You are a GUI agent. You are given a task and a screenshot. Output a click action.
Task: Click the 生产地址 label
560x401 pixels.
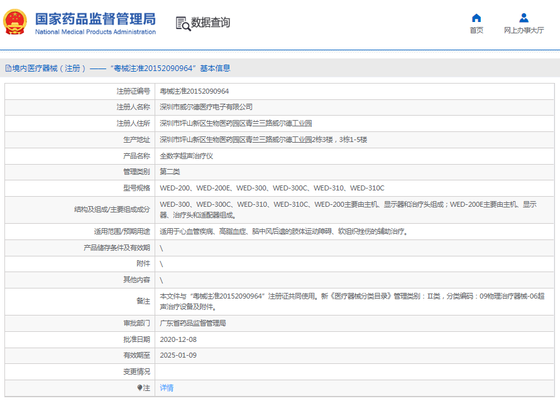click(137, 140)
